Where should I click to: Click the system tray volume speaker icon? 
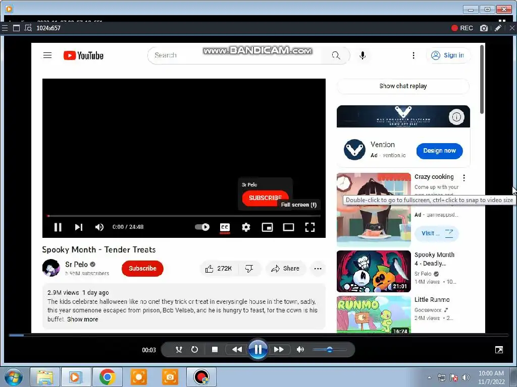pyautogui.click(x=466, y=377)
